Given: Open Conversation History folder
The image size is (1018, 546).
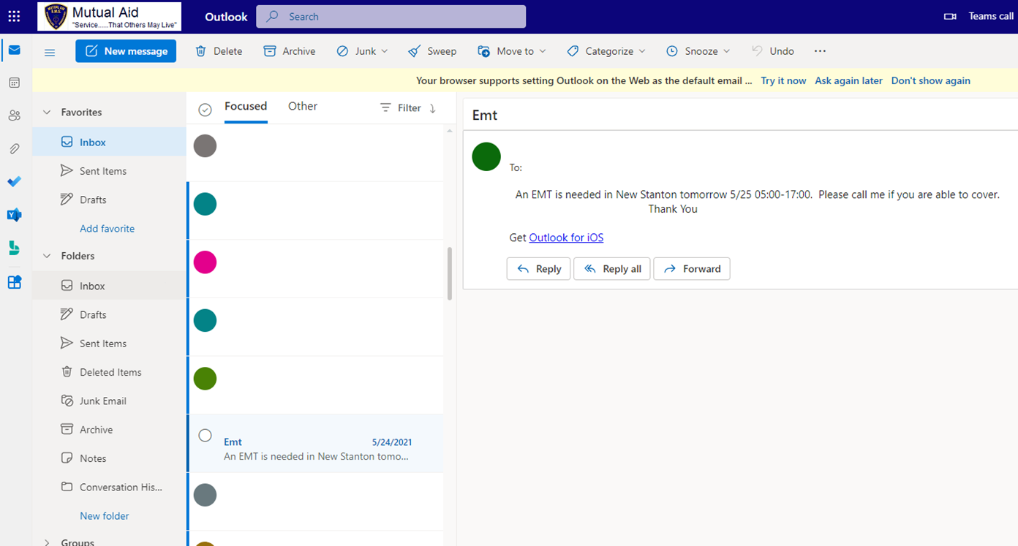Looking at the screenshot, I should pos(110,487).
